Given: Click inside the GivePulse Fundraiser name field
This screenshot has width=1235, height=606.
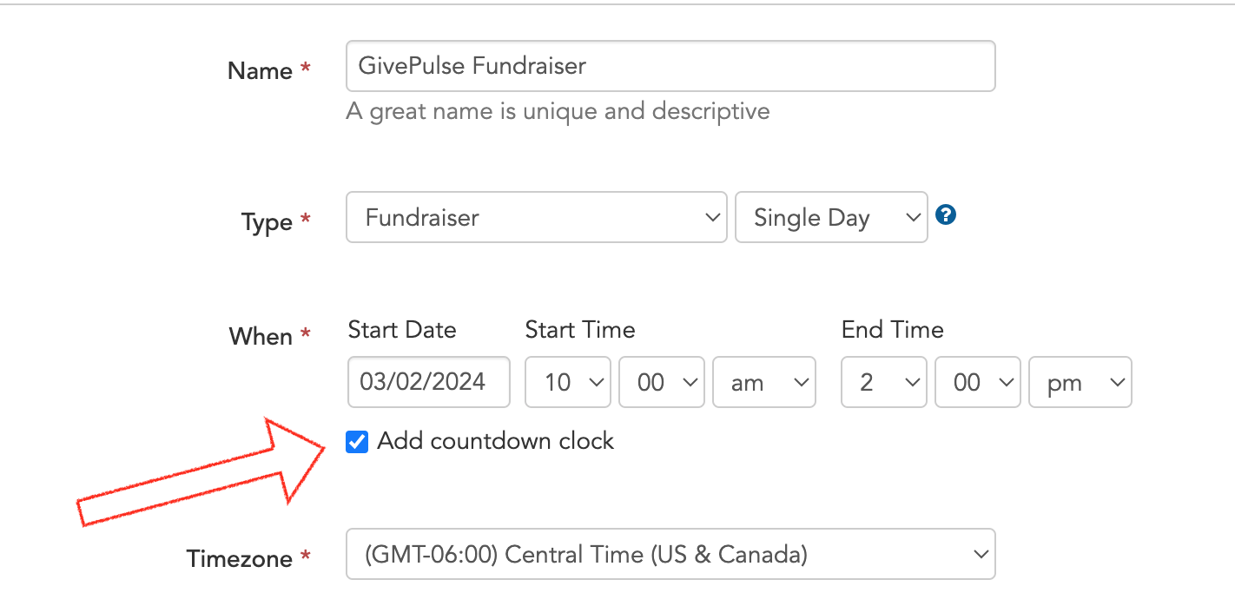Looking at the screenshot, I should click(x=670, y=65).
